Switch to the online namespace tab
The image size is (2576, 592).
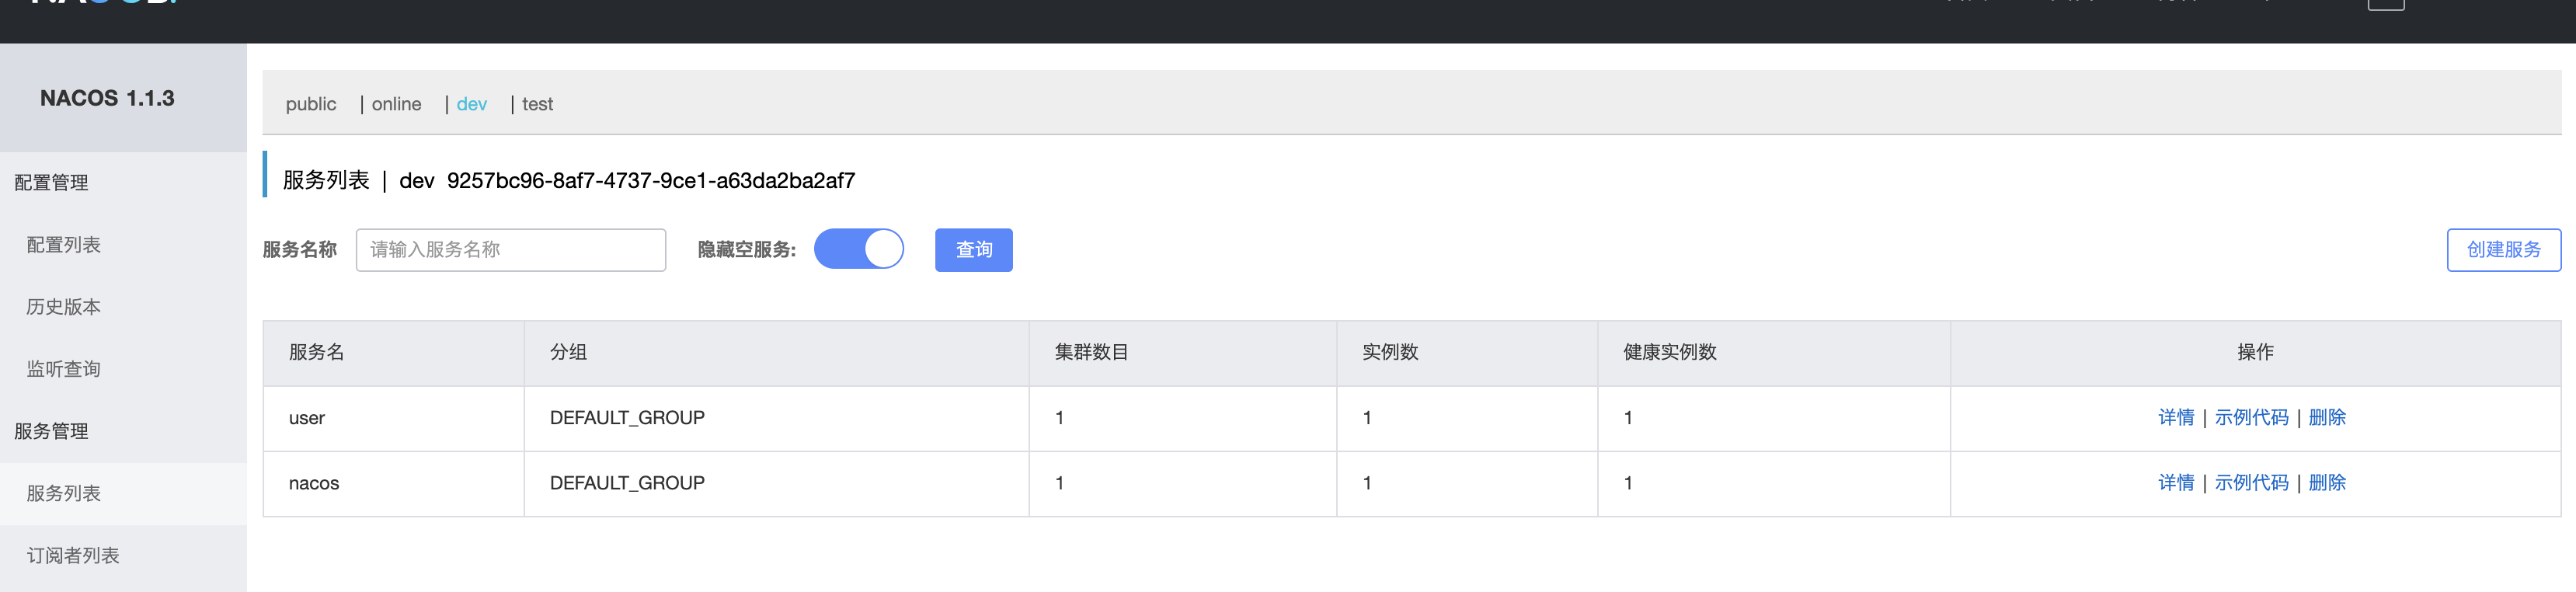point(396,104)
